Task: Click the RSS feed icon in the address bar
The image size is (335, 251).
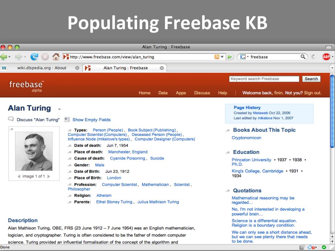Action: click(217, 57)
